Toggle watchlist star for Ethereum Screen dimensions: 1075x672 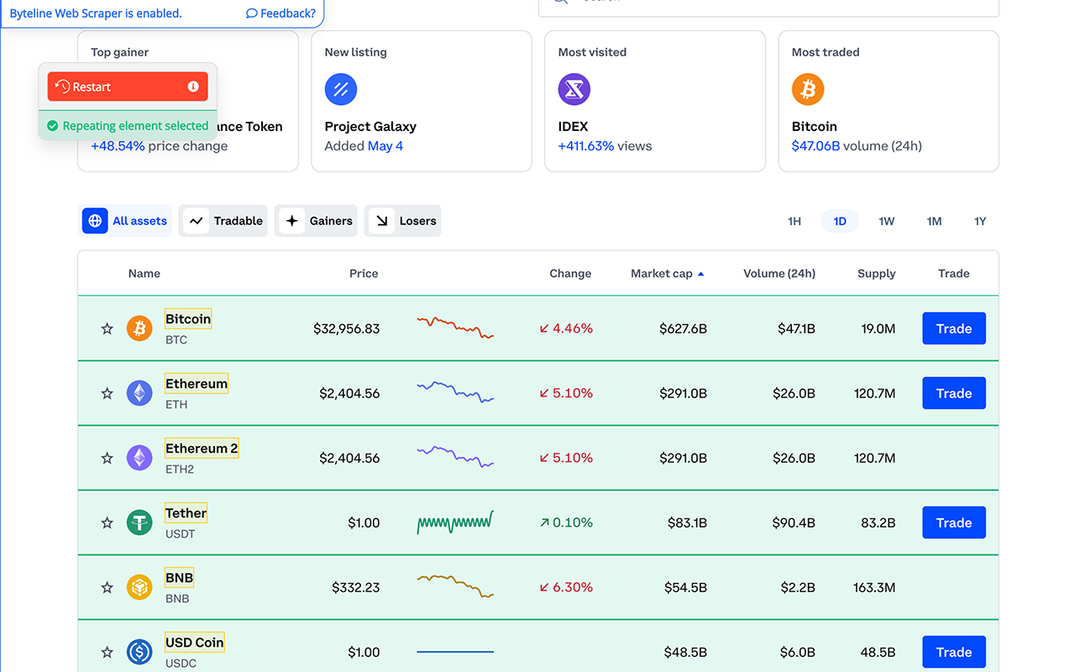click(107, 393)
